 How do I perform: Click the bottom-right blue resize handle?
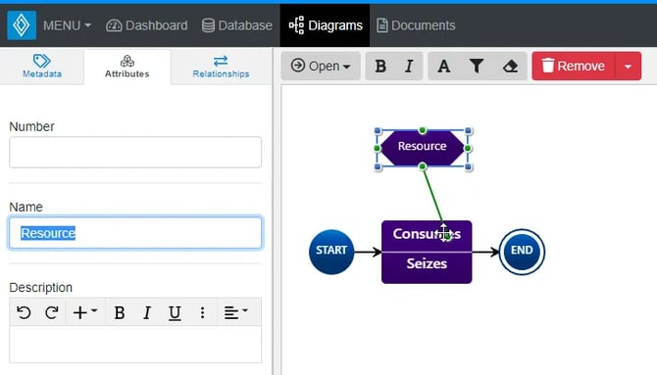click(469, 167)
